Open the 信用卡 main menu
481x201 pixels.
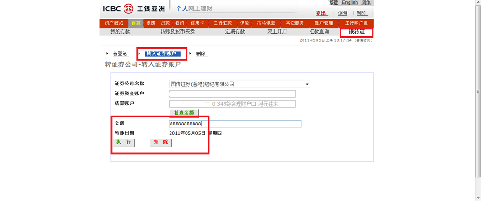pyautogui.click(x=197, y=23)
